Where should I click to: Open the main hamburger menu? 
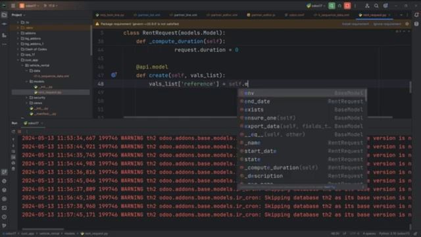point(13,6)
